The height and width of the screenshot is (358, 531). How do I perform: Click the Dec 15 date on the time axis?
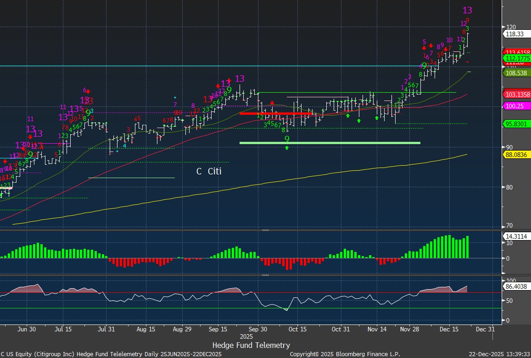coord(448,329)
